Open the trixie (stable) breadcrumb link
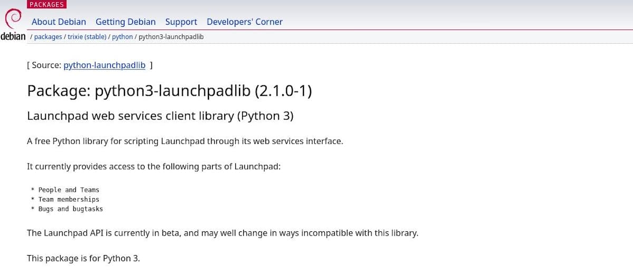This screenshot has width=633, height=274. pyautogui.click(x=87, y=37)
